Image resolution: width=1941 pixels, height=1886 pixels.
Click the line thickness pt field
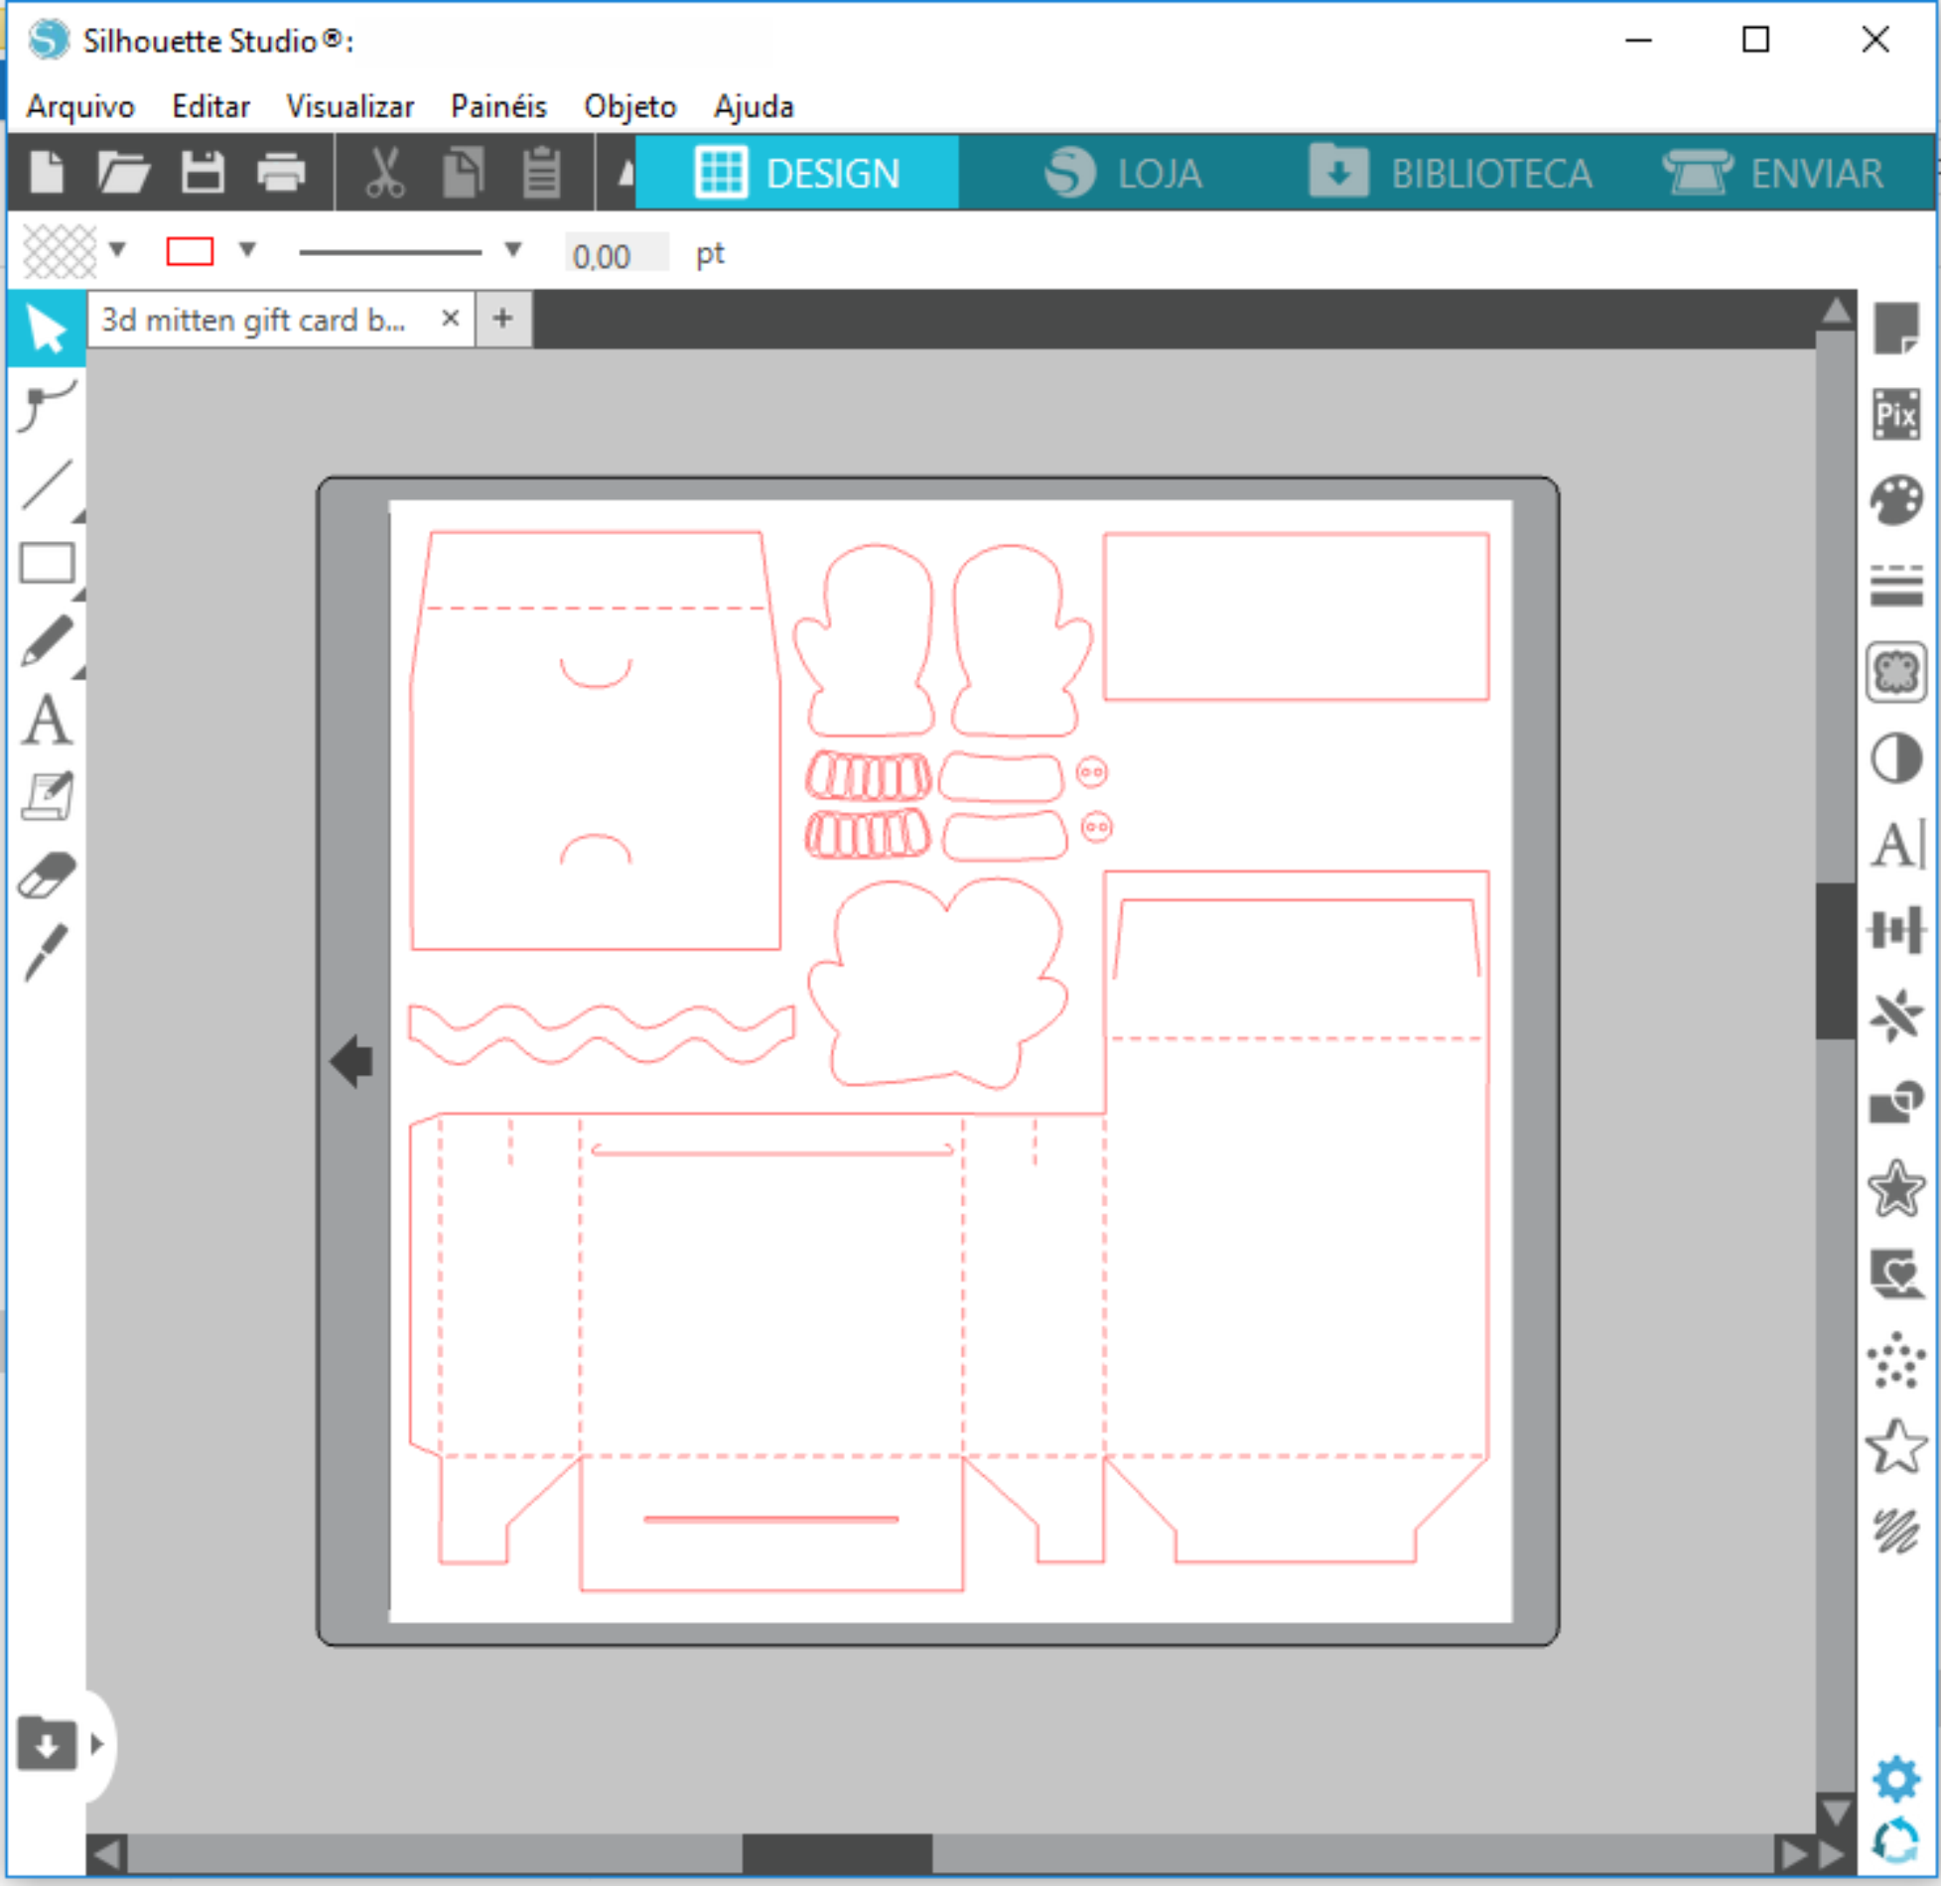coord(616,255)
